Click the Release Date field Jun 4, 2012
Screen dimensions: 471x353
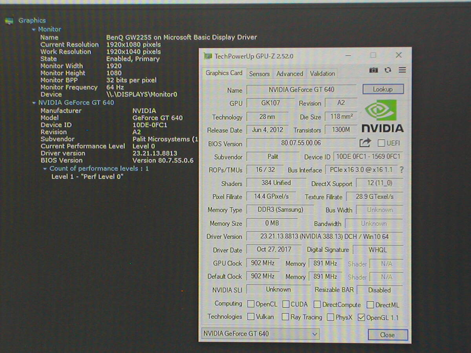click(268, 130)
